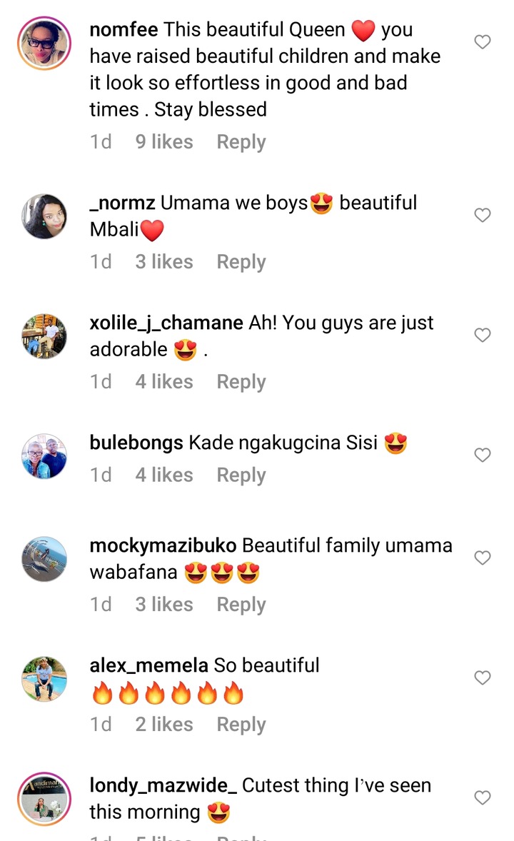Reply to _normz's comment
The height and width of the screenshot is (841, 514).
(x=241, y=262)
